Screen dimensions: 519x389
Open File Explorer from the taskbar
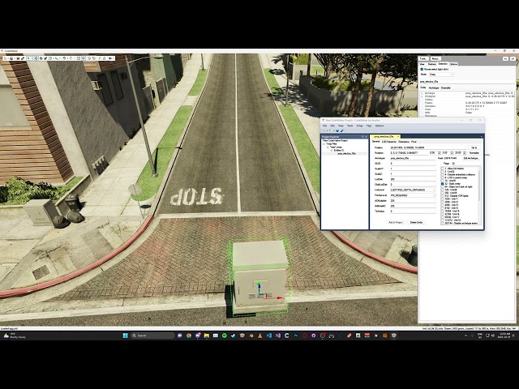click(207, 336)
